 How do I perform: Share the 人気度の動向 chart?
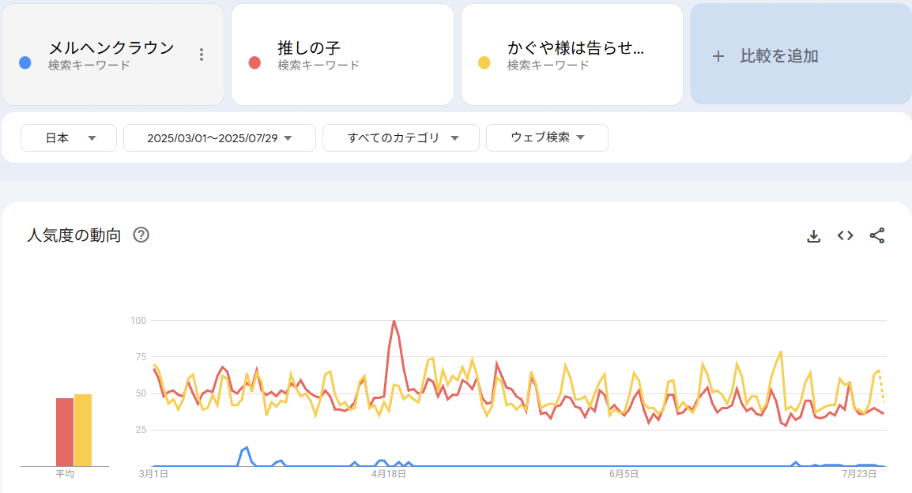[x=876, y=235]
